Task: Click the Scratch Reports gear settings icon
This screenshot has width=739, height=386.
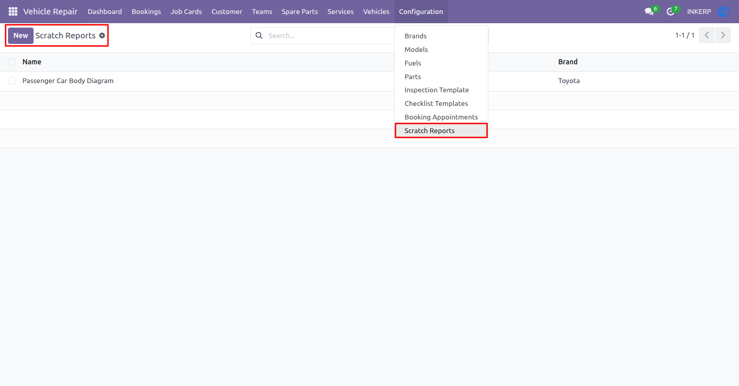Action: (x=102, y=36)
